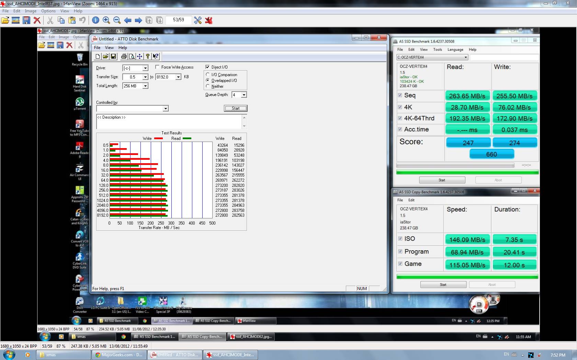Click ATTO toolbar Print icon
The image size is (577, 360).
click(x=124, y=57)
